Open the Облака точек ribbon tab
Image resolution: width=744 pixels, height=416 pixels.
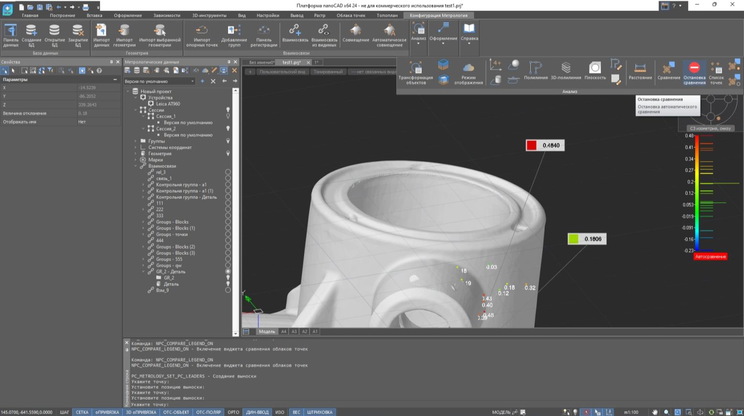coord(350,15)
